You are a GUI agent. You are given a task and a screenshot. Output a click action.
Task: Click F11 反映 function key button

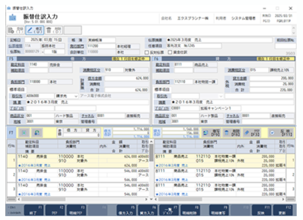261,210
